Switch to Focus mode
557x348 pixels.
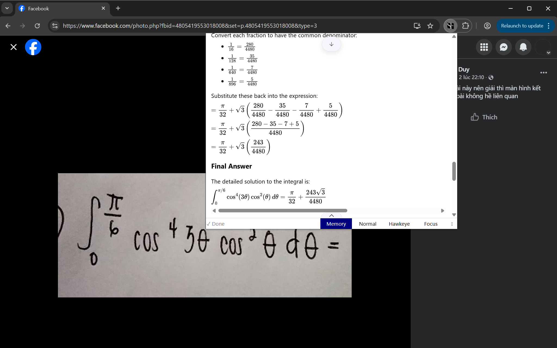431,224
